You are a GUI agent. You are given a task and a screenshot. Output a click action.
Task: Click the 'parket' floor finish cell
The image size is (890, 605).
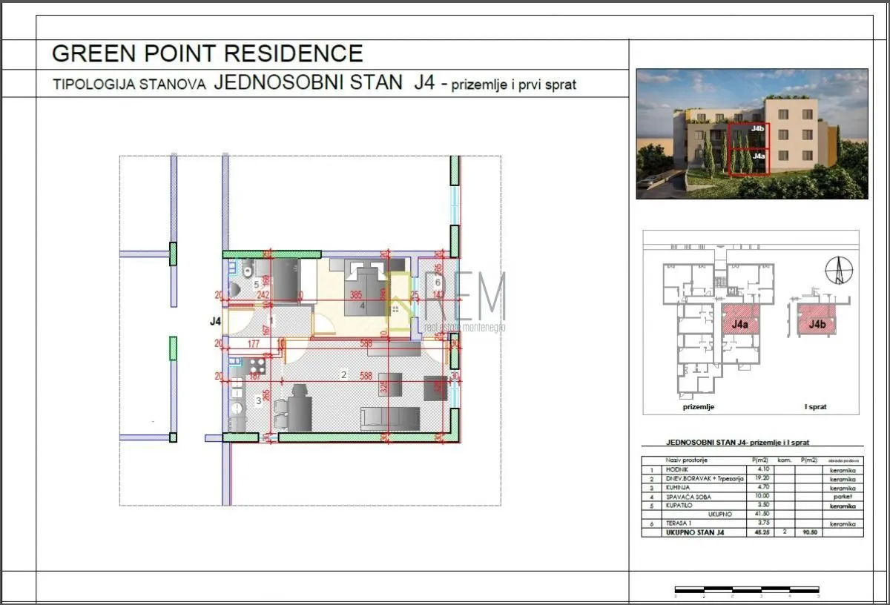(843, 497)
